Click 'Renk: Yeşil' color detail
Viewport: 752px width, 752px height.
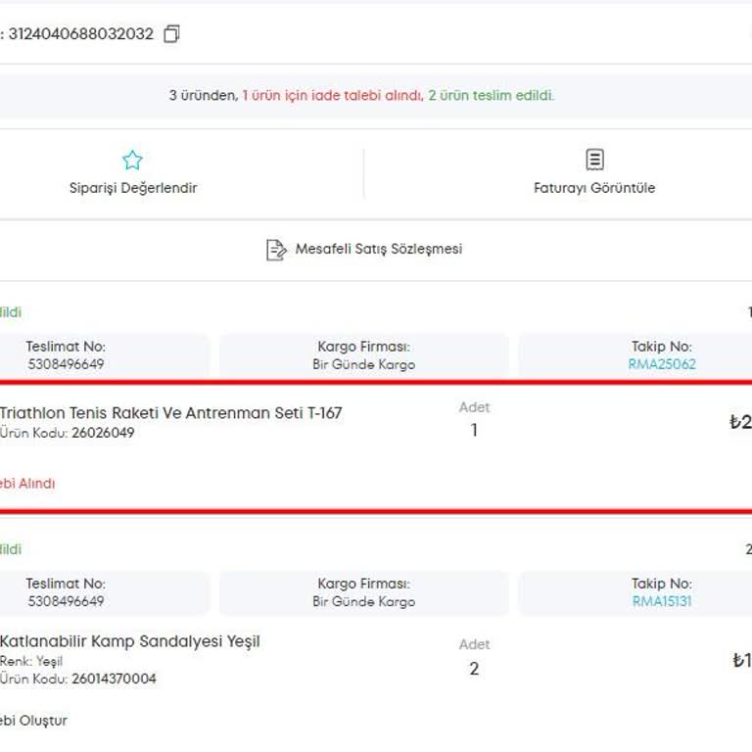(x=31, y=661)
